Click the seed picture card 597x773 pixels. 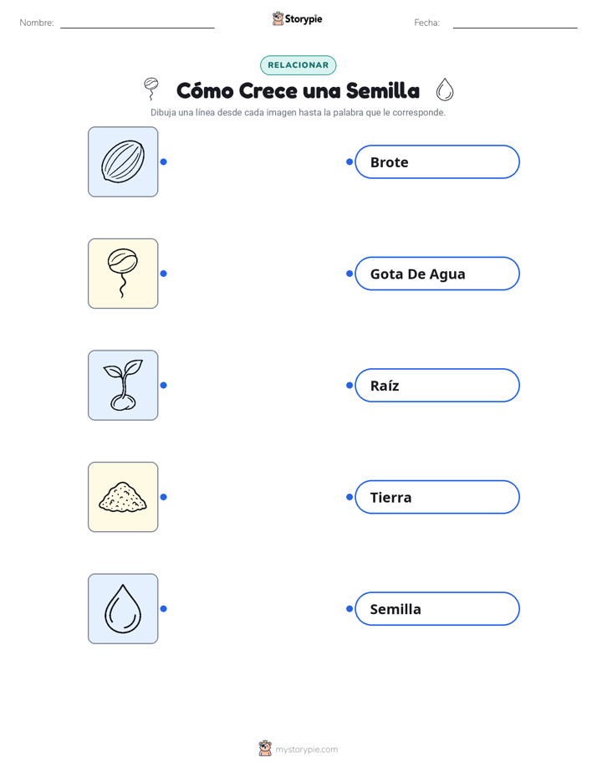(x=123, y=161)
